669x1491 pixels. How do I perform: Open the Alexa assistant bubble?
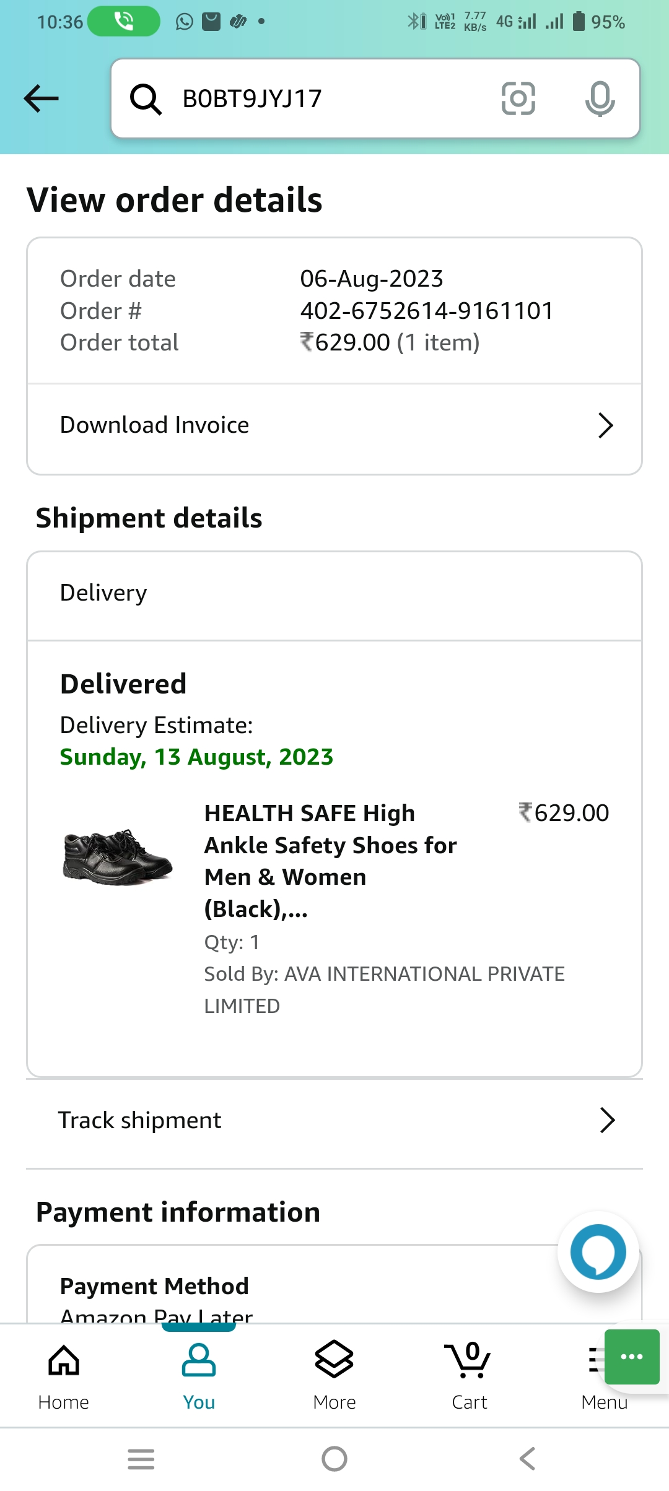coord(598,1252)
